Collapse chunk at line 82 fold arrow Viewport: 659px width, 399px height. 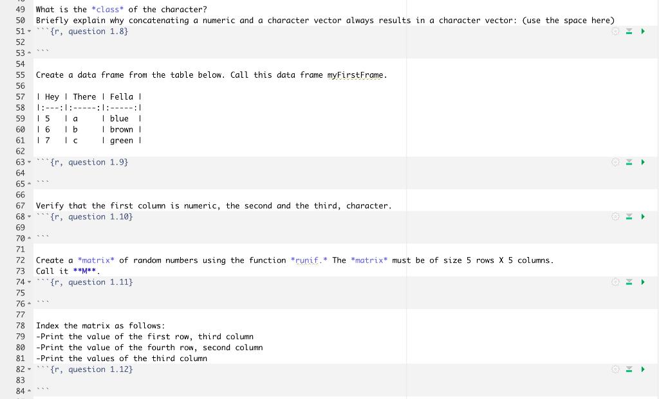pos(29,369)
